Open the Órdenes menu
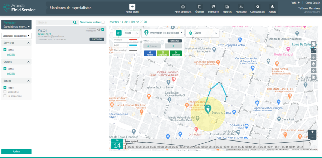The width and height of the screenshot is (322, 158). point(200,9)
